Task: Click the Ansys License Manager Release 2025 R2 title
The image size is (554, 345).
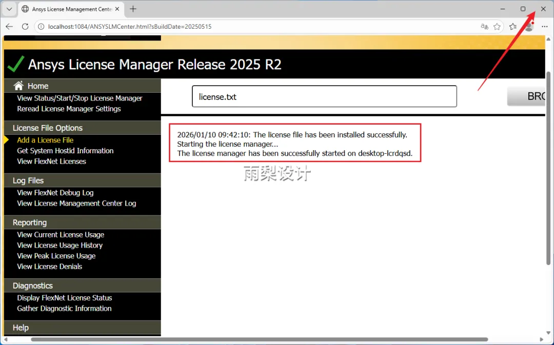Action: click(x=155, y=65)
